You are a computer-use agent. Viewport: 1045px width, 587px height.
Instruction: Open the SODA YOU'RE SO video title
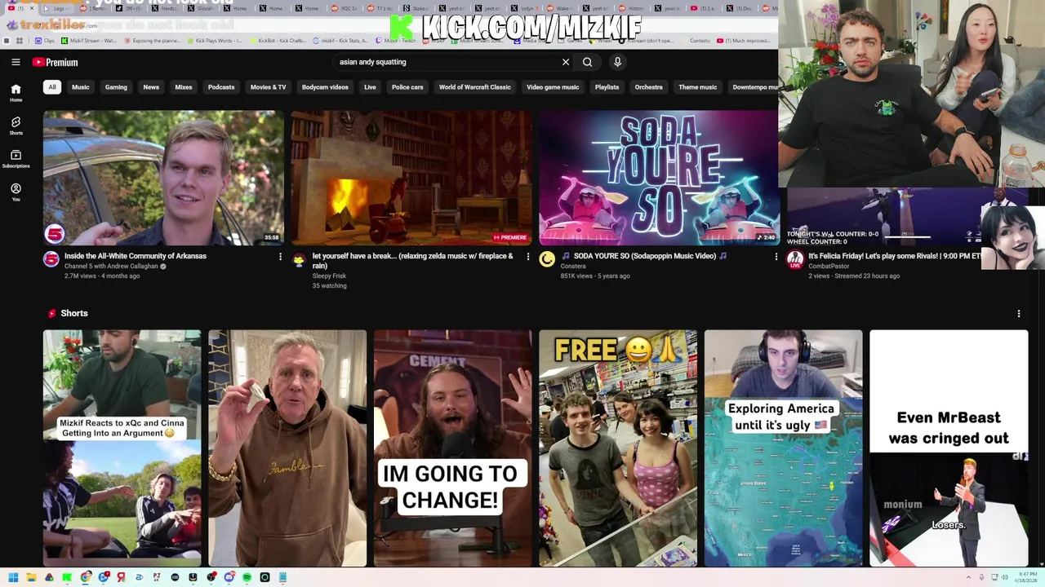point(644,256)
